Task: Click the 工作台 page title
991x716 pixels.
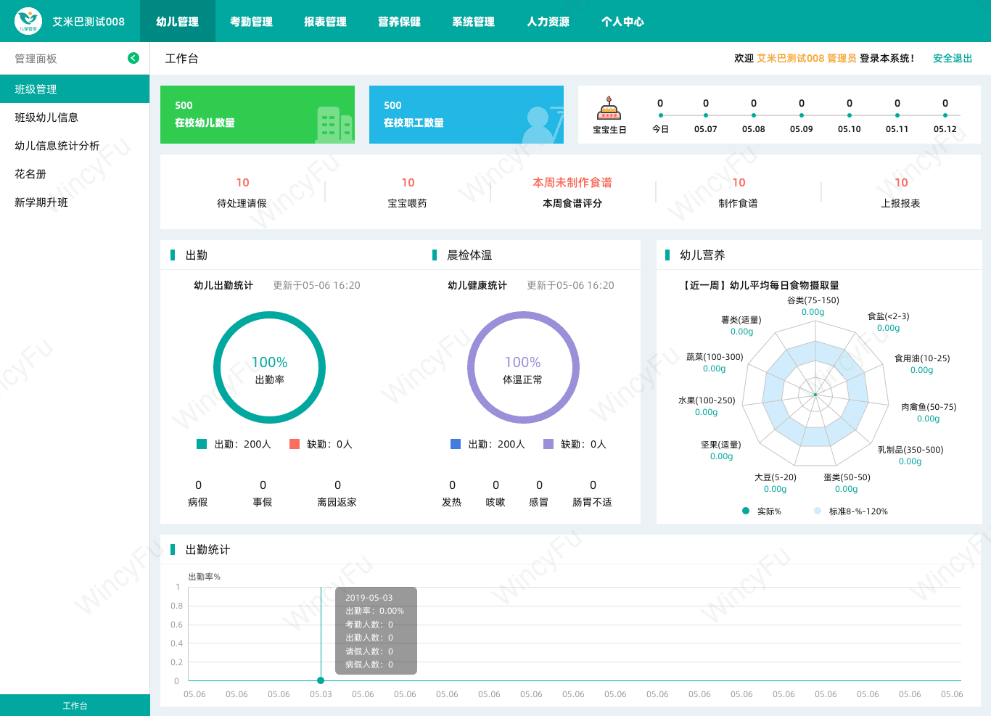Action: [181, 58]
